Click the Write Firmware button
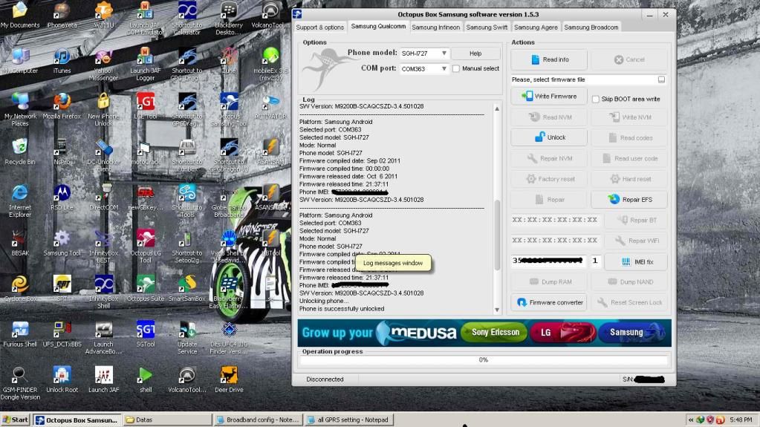 point(549,97)
